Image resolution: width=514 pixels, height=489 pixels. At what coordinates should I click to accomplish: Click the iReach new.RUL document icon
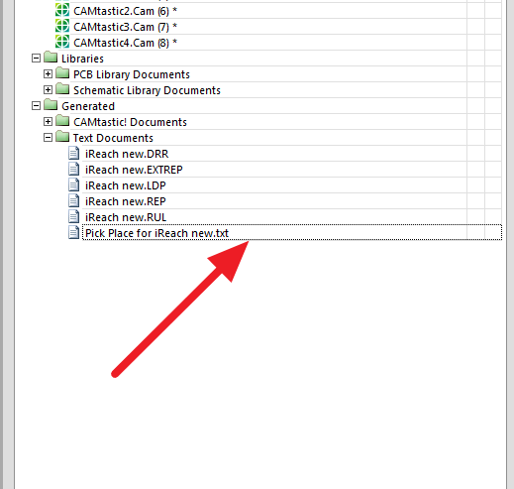pos(73,216)
